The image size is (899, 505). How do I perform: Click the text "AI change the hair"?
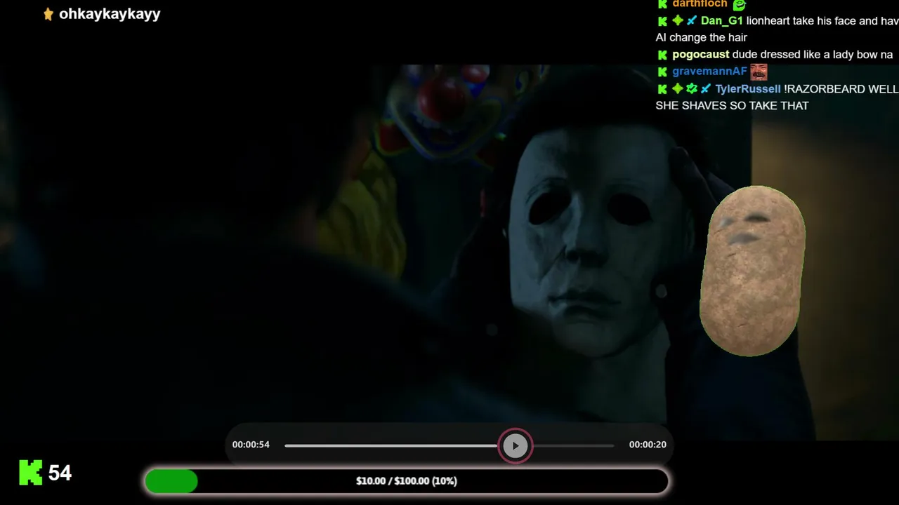pos(701,38)
